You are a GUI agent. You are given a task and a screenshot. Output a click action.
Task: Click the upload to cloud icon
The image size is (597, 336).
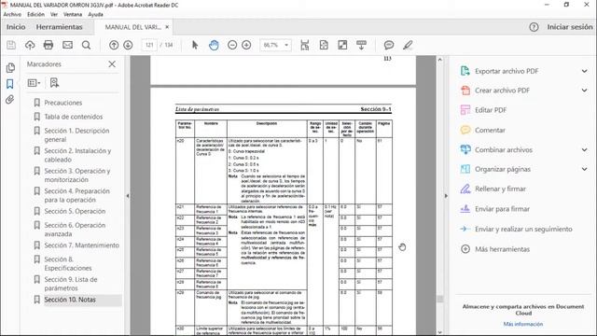pyautogui.click(x=30, y=45)
